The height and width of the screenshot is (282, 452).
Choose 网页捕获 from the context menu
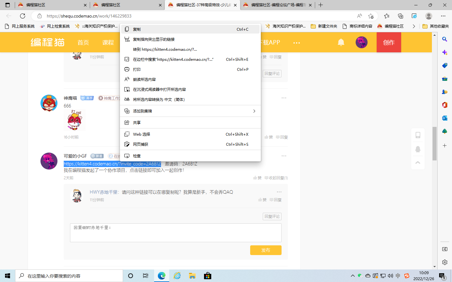tap(190, 144)
